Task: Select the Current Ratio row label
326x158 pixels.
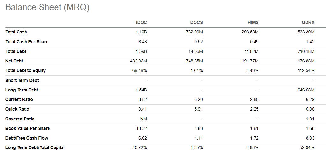Action: (19, 99)
